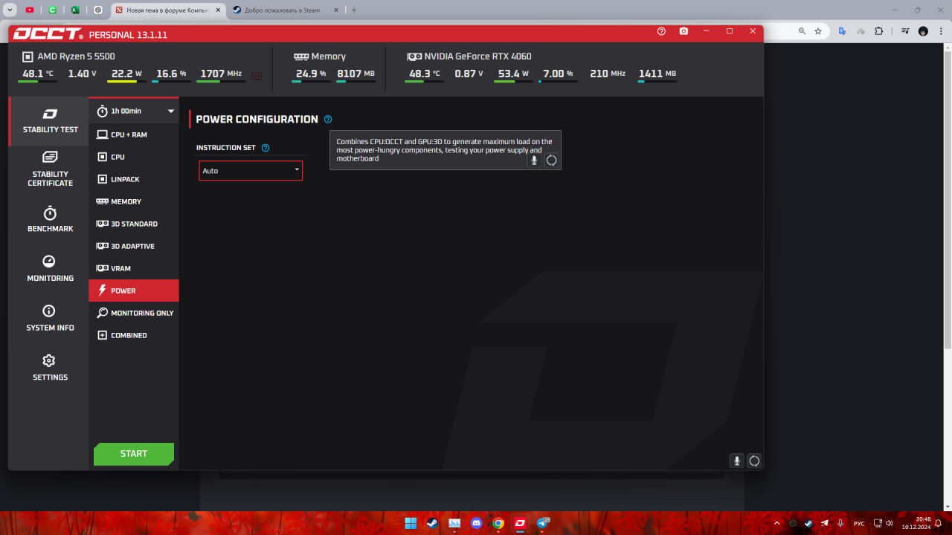Image resolution: width=952 pixels, height=535 pixels.
Task: Click the AMD Ryzen 5 5500 heading
Action: pos(77,56)
